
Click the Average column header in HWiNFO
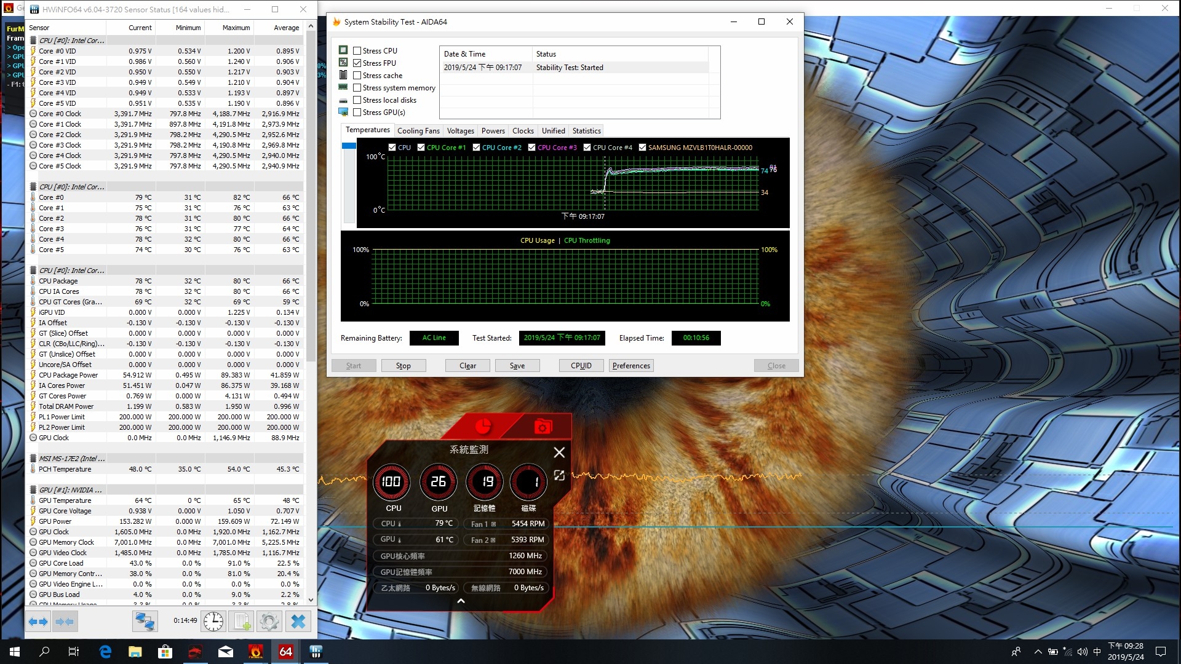pos(279,28)
